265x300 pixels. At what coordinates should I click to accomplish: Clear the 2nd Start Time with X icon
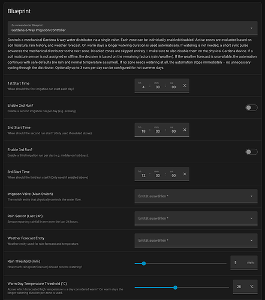[x=185, y=130]
